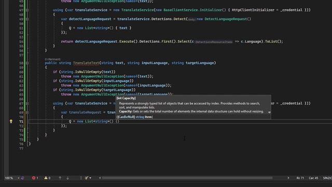This screenshot has height=187, width=332.
Task: Place cursor after 'List<string>()' on line 71
Action: coord(114,121)
